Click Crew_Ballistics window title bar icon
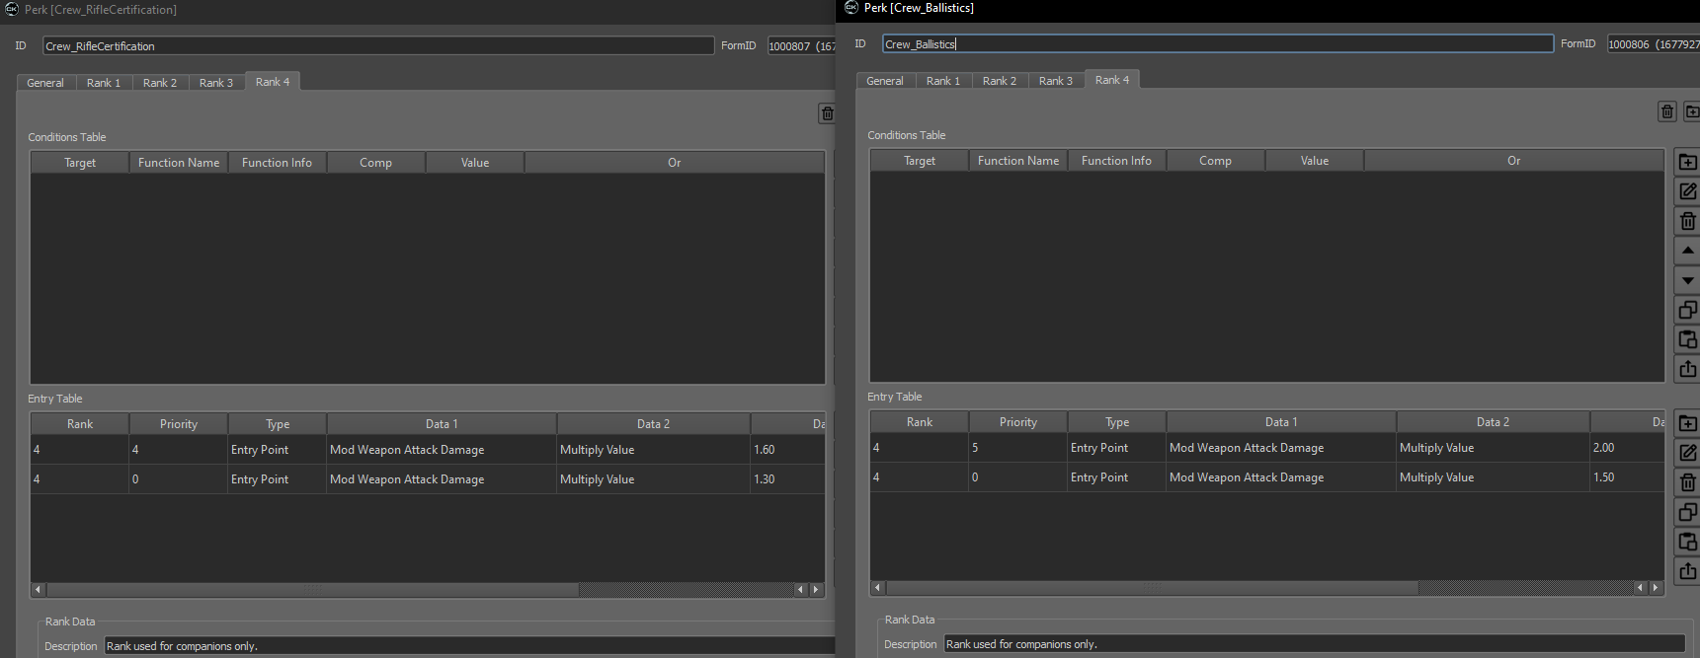Viewport: 1700px width, 658px height. 851,7
